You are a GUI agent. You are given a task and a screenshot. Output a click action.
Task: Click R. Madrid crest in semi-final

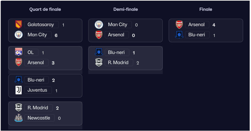click(99, 63)
